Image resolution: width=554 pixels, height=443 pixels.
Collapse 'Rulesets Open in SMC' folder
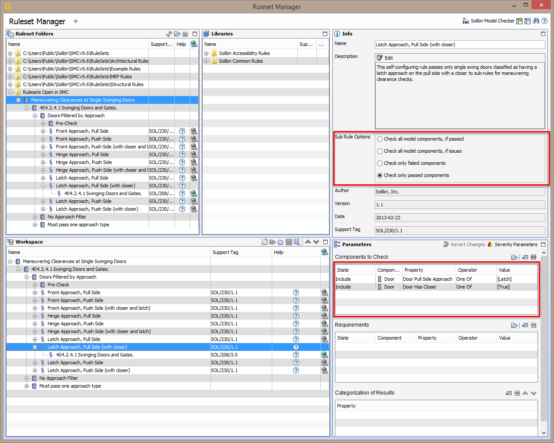pos(10,92)
